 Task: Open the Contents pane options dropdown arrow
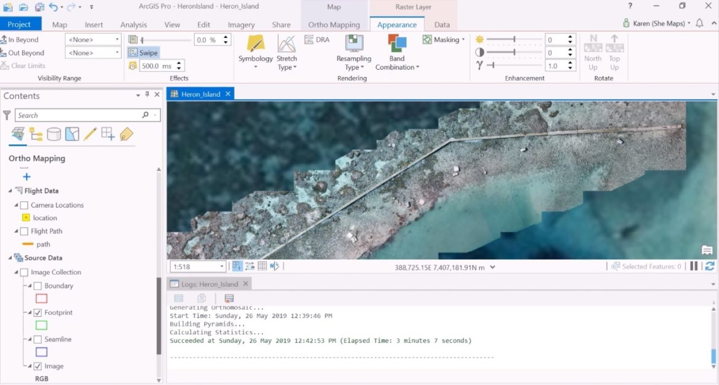pos(138,95)
